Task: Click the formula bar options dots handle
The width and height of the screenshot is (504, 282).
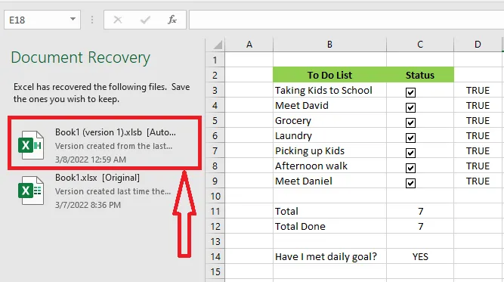Action: tap(92, 20)
